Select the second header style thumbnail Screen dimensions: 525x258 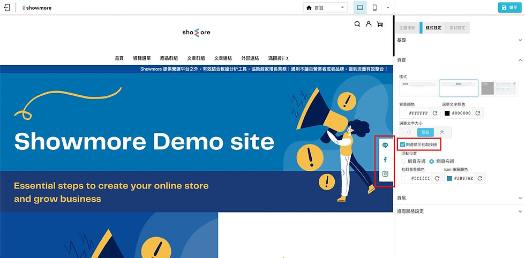click(459, 88)
